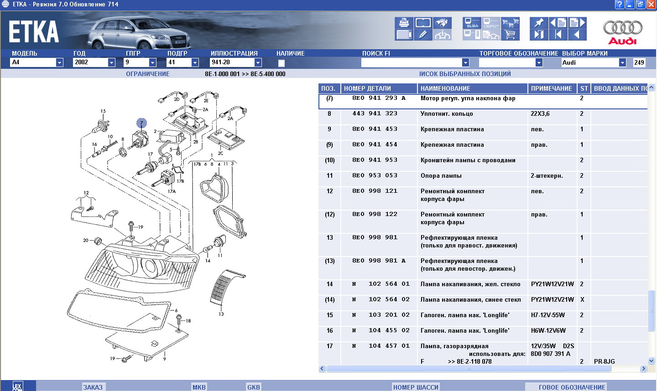657x391 pixels.
Task: Click the ГОВОЕ ОБОЗНАЧЕНИЕ tab at bottom
Action: (x=572, y=387)
